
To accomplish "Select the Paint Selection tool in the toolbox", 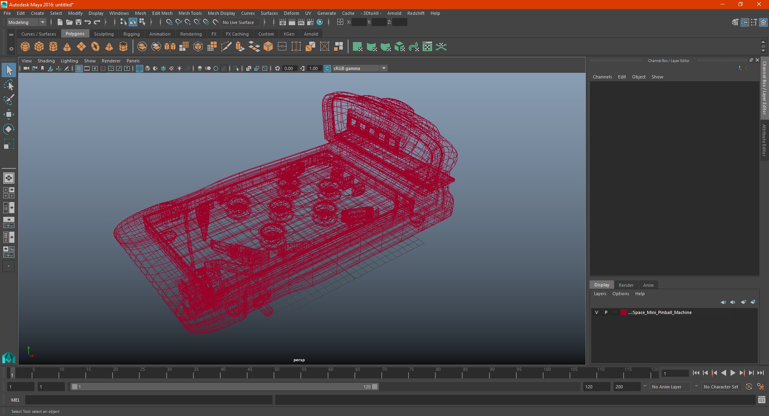I will (x=8, y=100).
